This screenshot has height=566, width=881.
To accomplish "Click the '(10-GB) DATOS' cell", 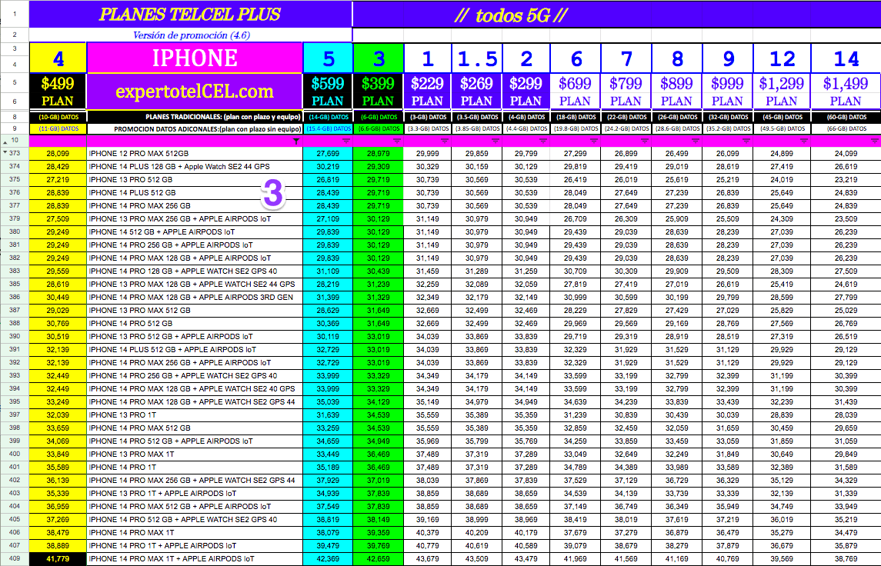I will pos(57,118).
